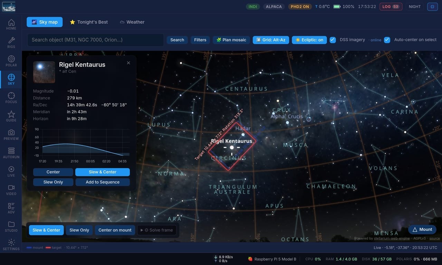442x265 pixels.
Task: Open the Guide star icon
Action: (x=11, y=116)
